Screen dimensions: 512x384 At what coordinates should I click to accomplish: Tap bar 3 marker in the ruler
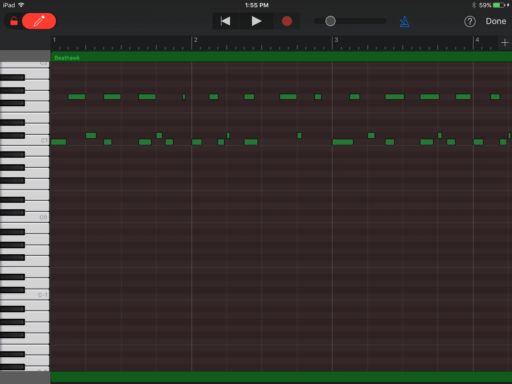(x=336, y=40)
